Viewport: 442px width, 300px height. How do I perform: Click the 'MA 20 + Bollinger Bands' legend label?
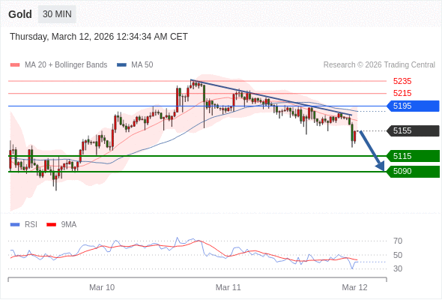pyautogui.click(x=66, y=65)
